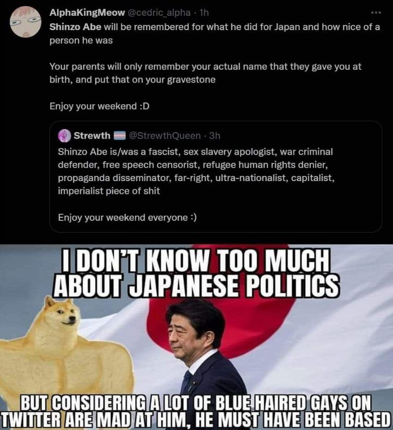Click the bold Shinzo Abe text

point(75,27)
